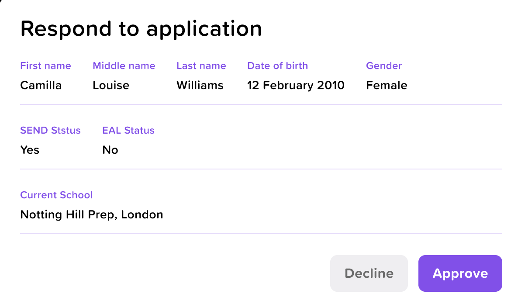The image size is (518, 304).
Task: Select the gender value Female
Action: [x=386, y=85]
